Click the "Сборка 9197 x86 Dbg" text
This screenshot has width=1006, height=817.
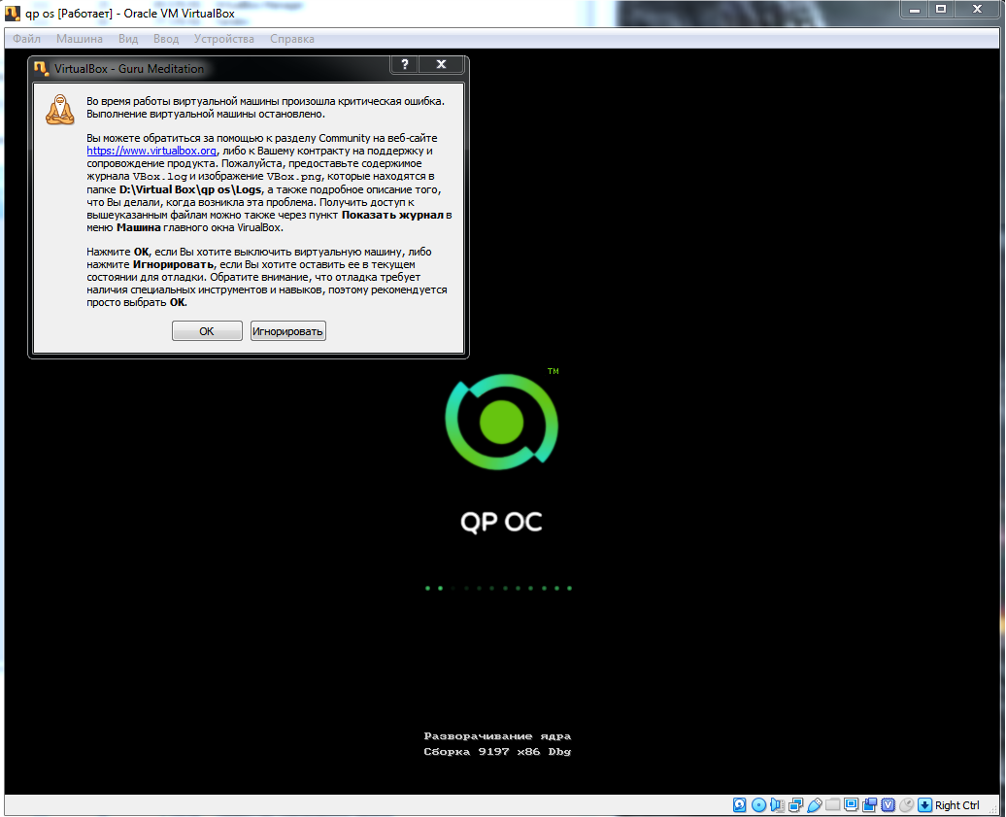(497, 752)
